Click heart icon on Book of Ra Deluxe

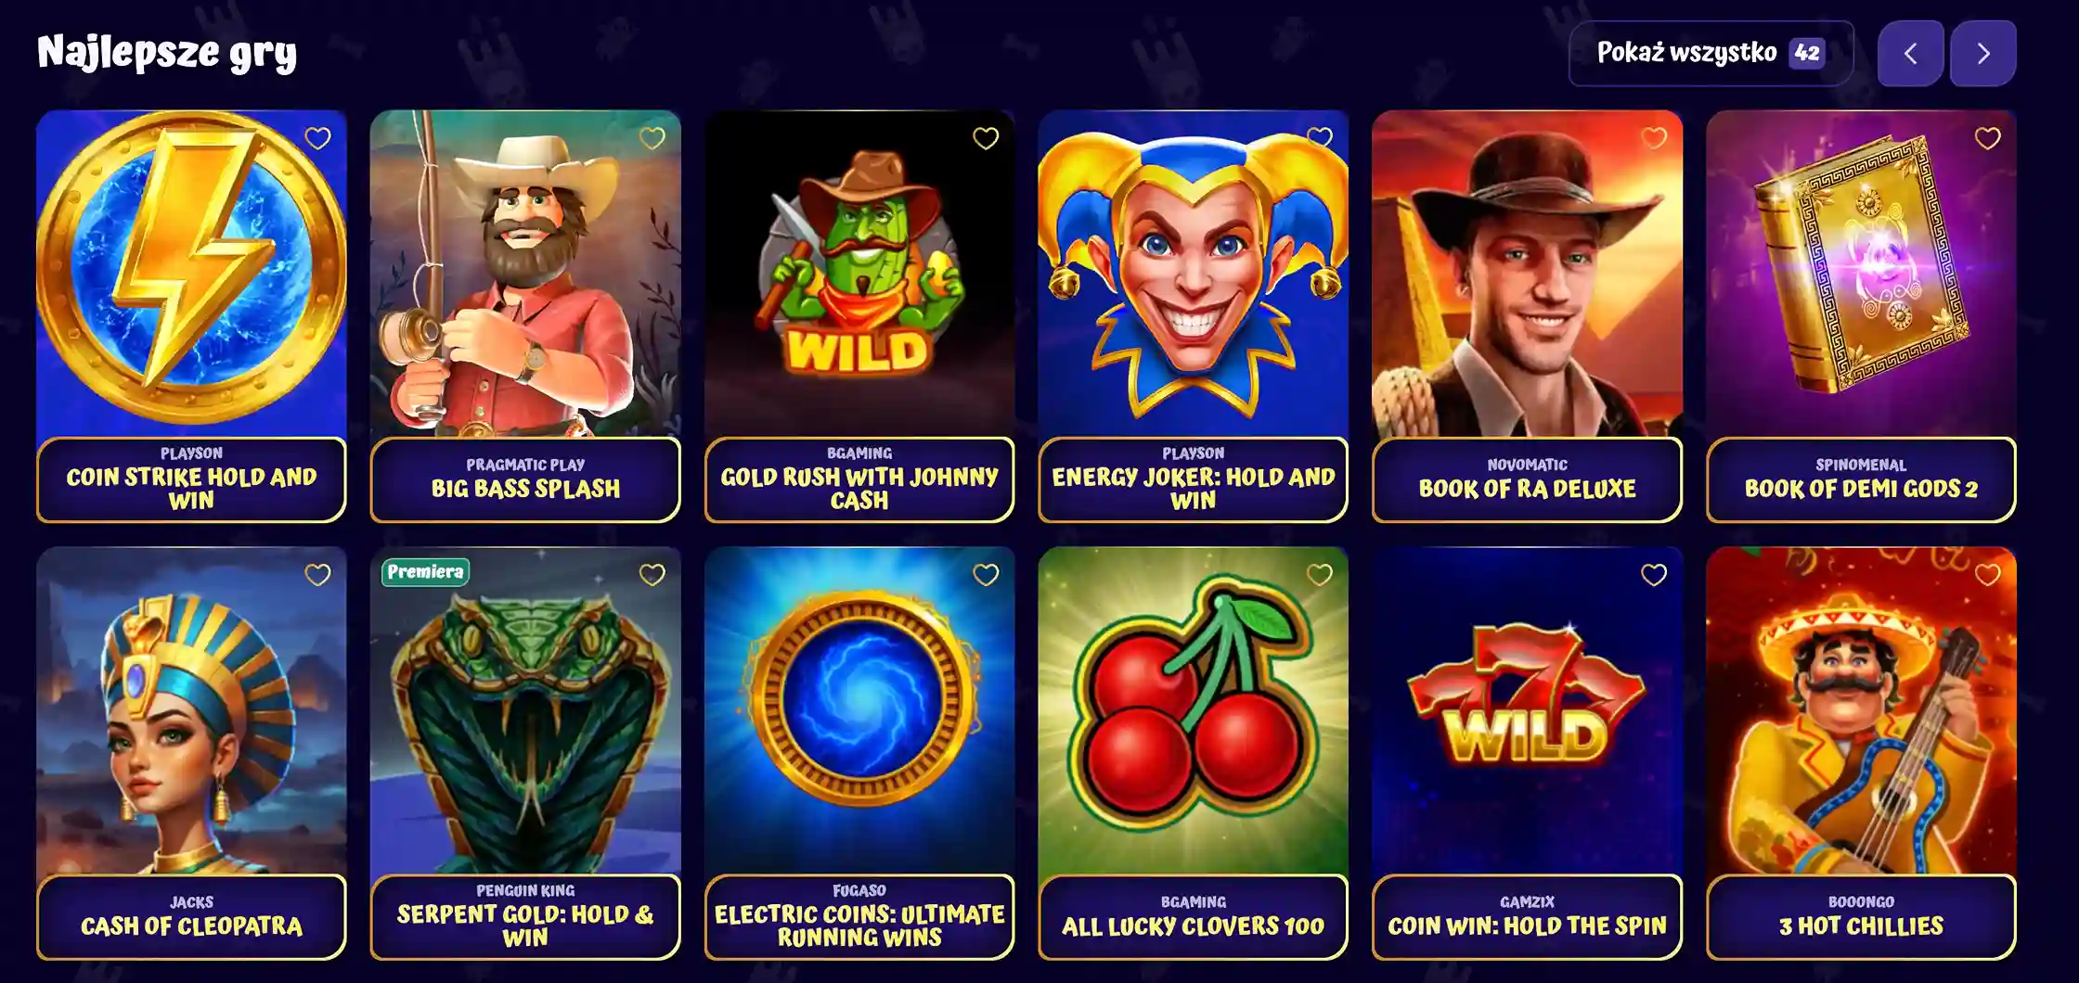[x=1653, y=138]
